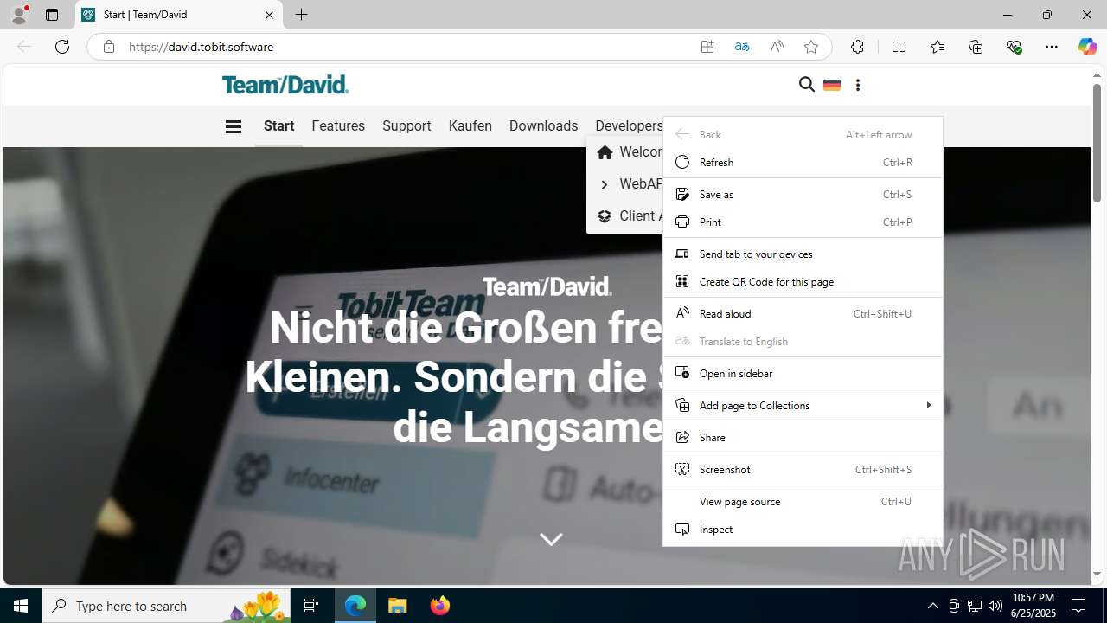Click the Read aloud icon in address bar
Viewport: 1107px width, 623px height.
[777, 47]
